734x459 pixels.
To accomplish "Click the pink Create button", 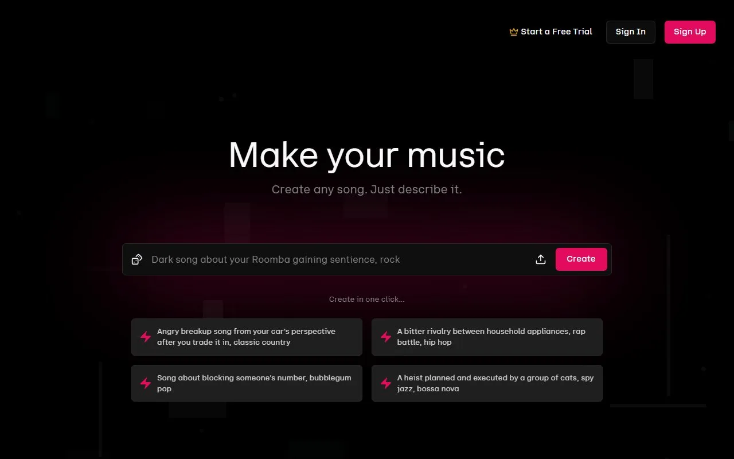I will 581,259.
